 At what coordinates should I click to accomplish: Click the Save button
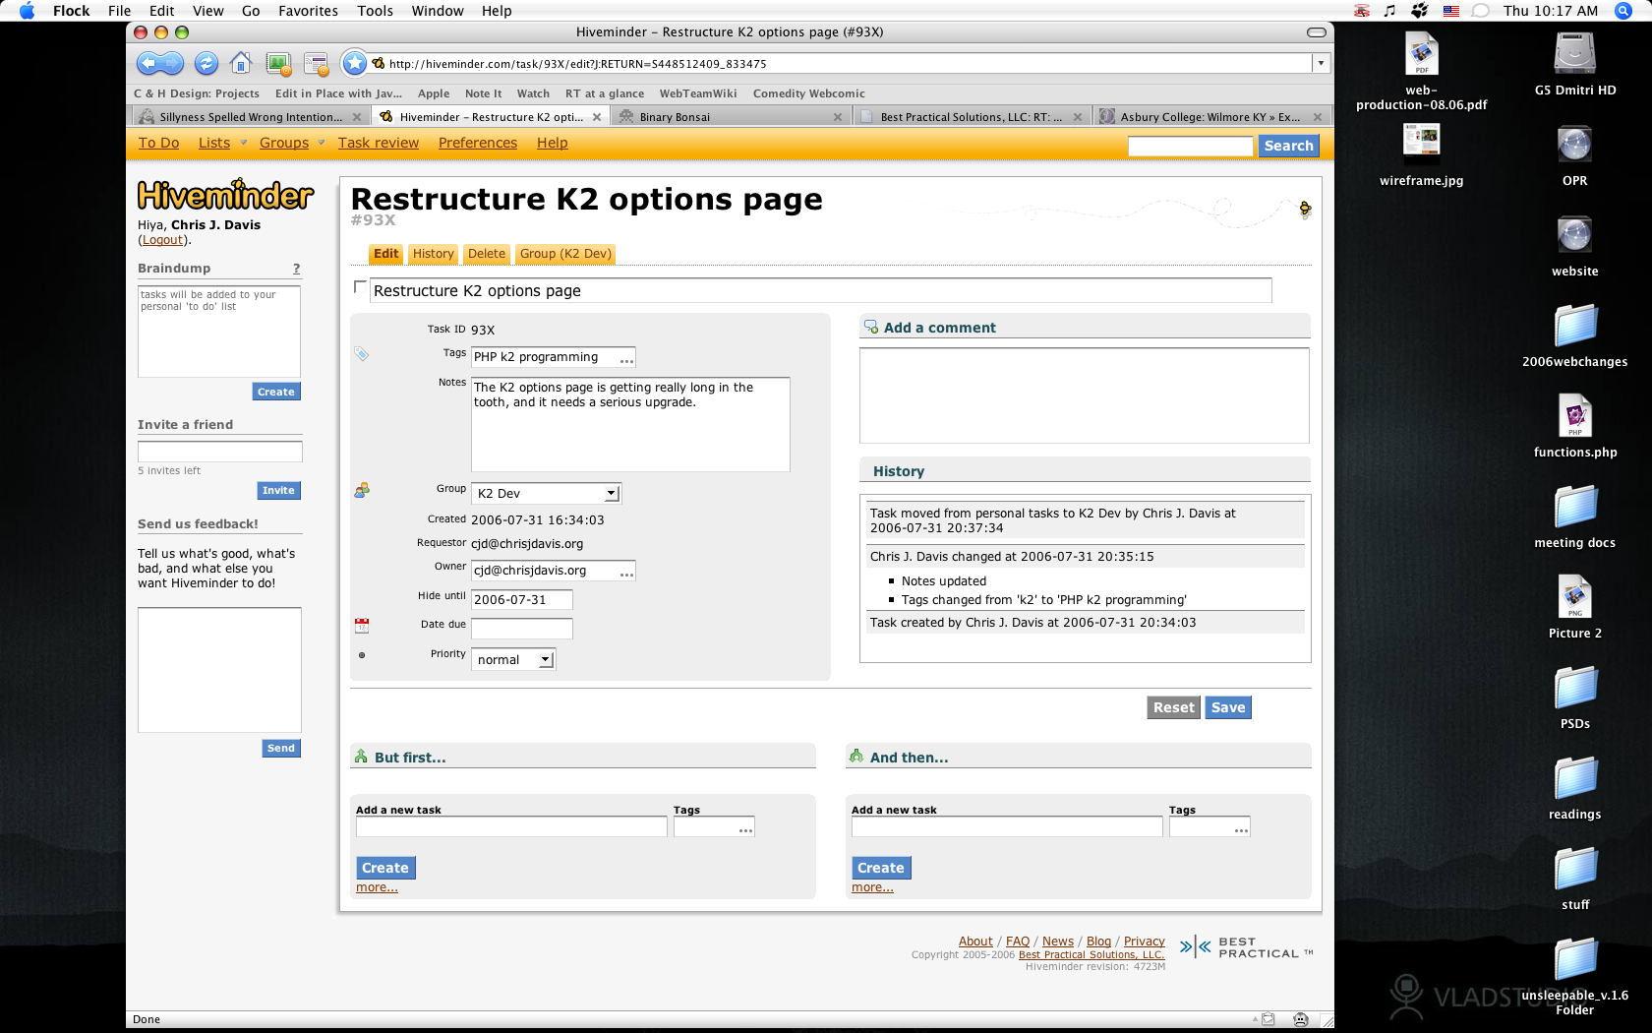click(1228, 707)
